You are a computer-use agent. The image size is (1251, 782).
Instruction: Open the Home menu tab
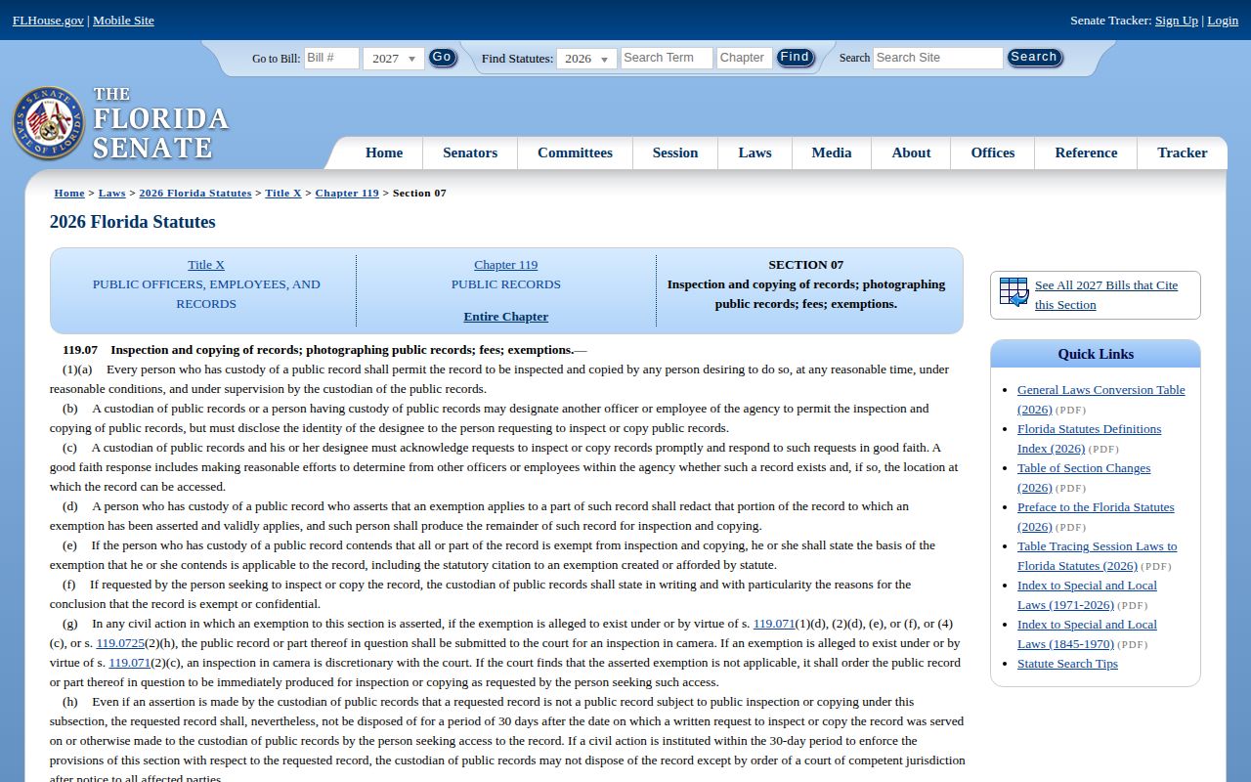(x=384, y=152)
